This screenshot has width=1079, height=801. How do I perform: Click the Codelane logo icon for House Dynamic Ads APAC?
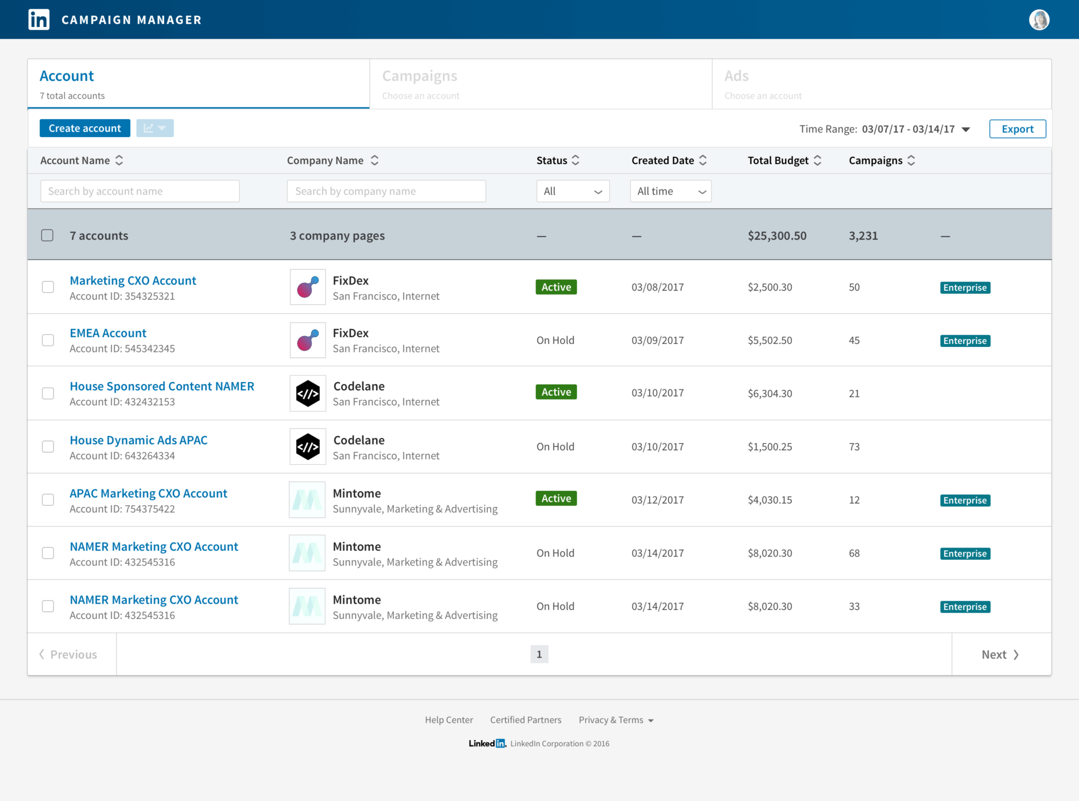(x=307, y=446)
